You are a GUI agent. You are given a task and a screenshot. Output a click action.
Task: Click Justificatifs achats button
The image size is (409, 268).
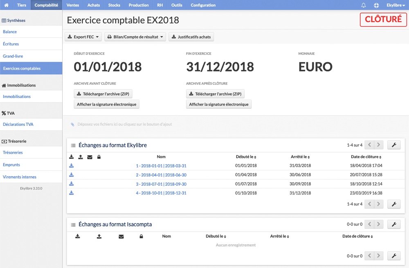[x=191, y=37]
